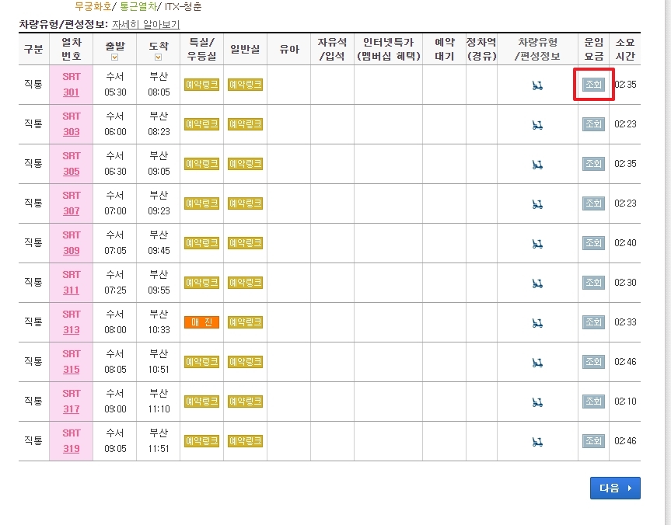Click the wheelchair accessibility icon for SRT 313
Image resolution: width=671 pixels, height=525 pixels.
click(536, 322)
